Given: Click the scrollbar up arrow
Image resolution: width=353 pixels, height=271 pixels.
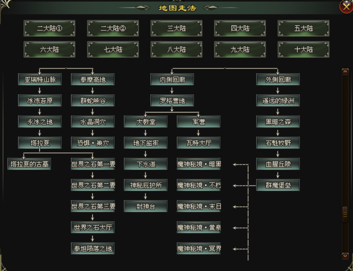Looking at the screenshot, I should coord(345,72).
